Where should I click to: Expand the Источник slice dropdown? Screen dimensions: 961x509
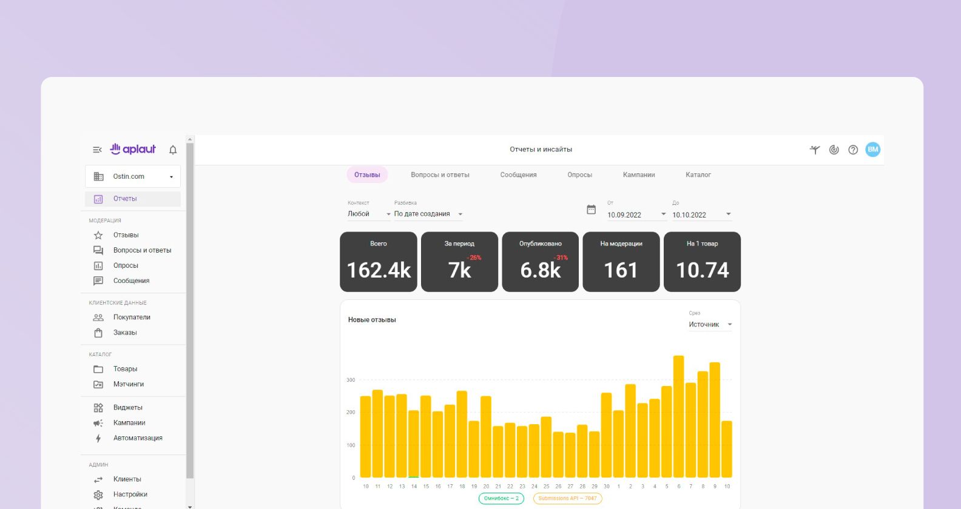tap(710, 325)
